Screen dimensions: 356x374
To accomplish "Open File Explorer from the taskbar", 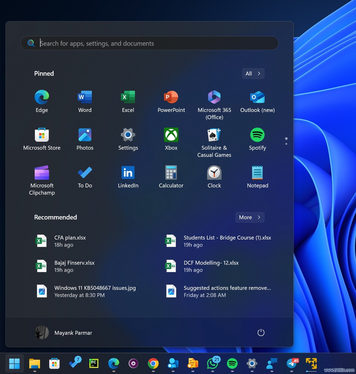I will [34, 363].
